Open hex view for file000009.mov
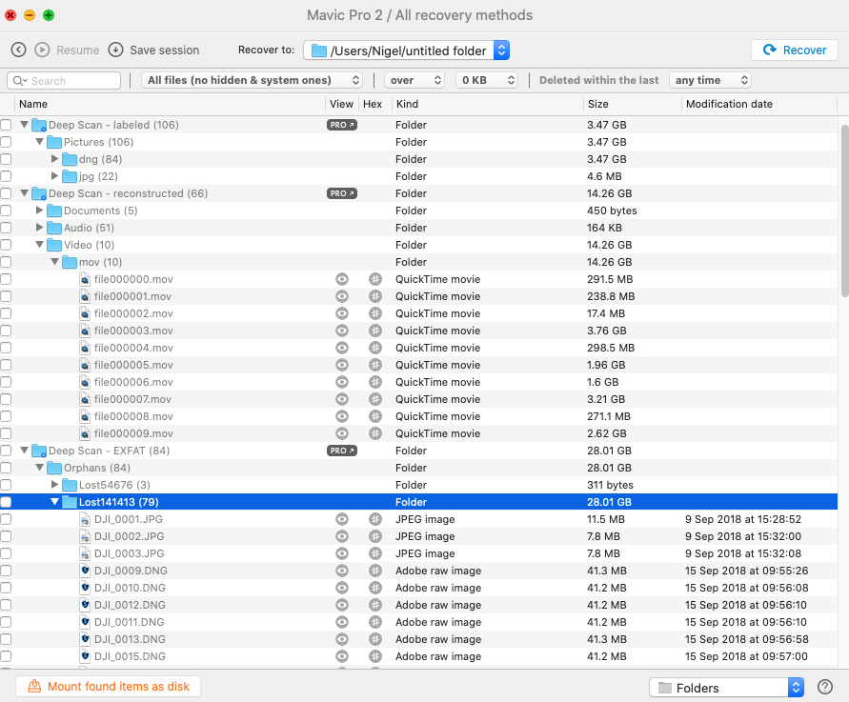The width and height of the screenshot is (849, 702). pos(375,433)
